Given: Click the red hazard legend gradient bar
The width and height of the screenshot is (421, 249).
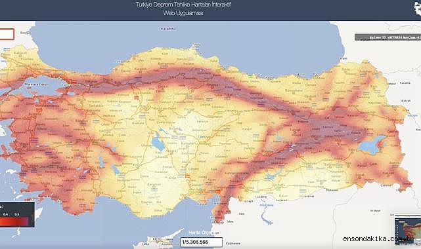Looking at the screenshot, I should 14,221.
